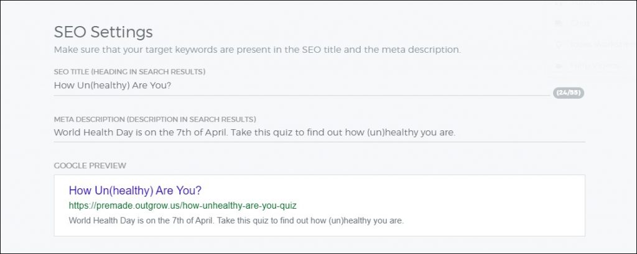
Task: Open the blue Google preview title link
Action: point(135,191)
